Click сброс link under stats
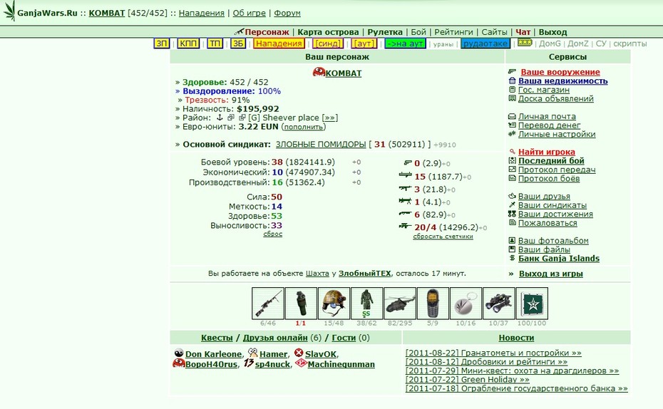Screen dimensions: 663x409 (x=273, y=234)
